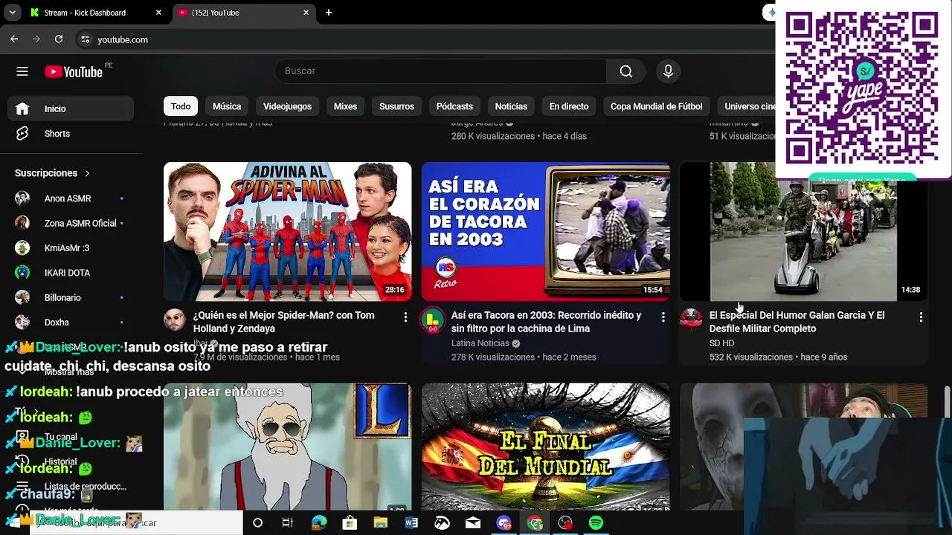Go back with the browser arrow
The height and width of the screenshot is (535, 952).
[x=14, y=39]
